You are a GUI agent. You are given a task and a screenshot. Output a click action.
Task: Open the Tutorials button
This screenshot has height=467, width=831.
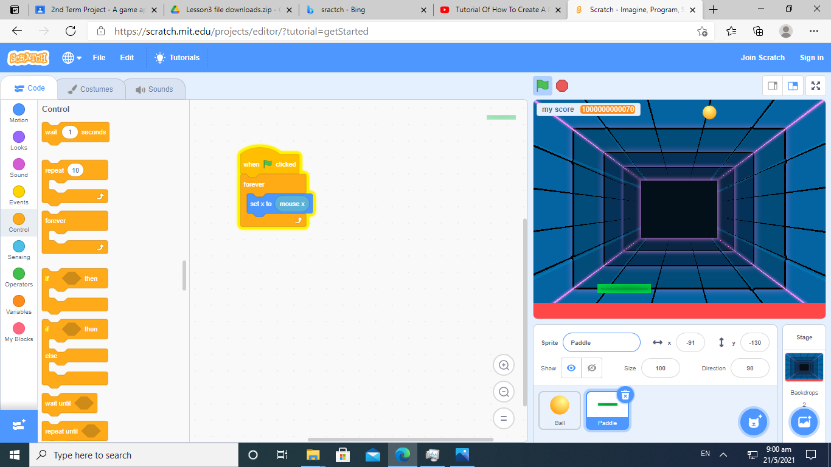coord(177,58)
